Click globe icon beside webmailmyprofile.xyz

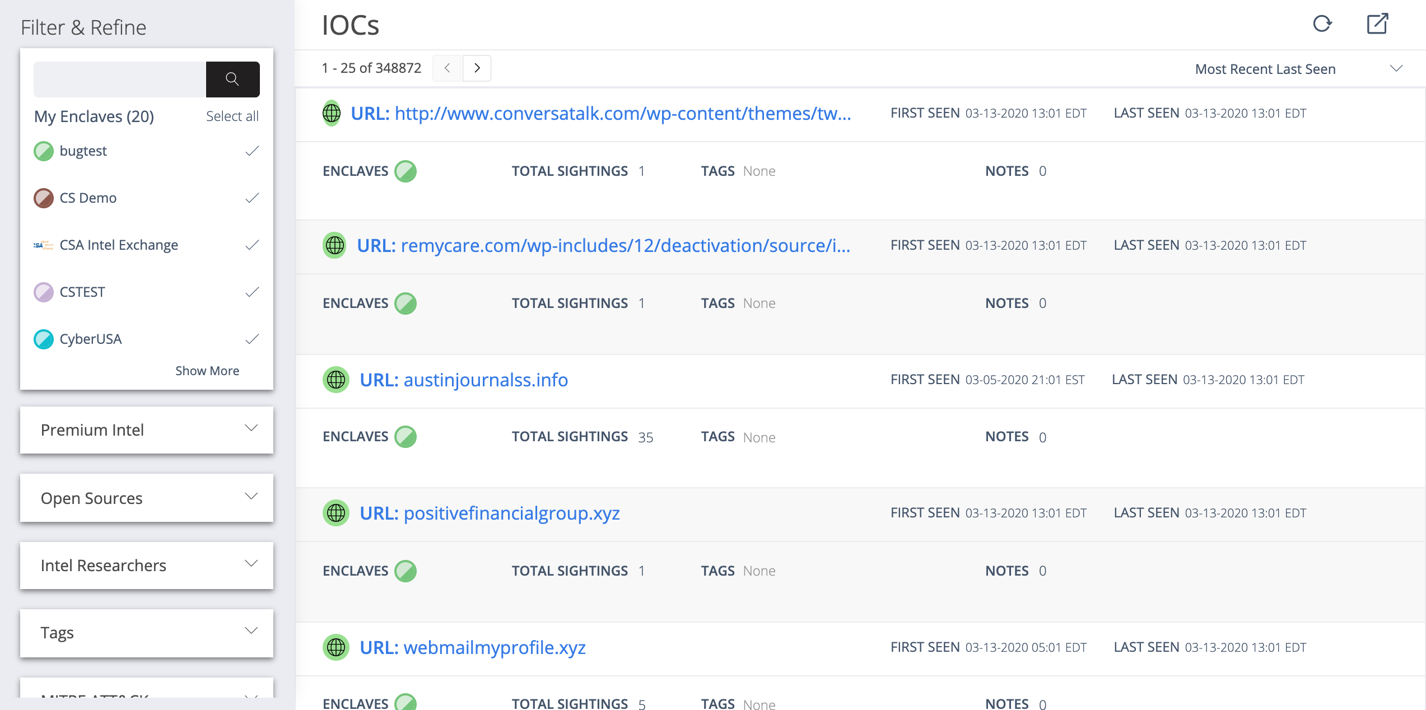point(336,647)
